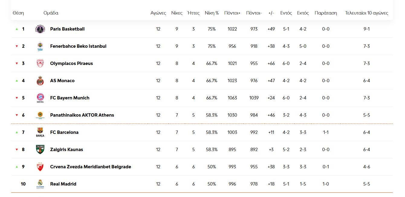Click the Real Madrid crest

pyautogui.click(x=40, y=184)
